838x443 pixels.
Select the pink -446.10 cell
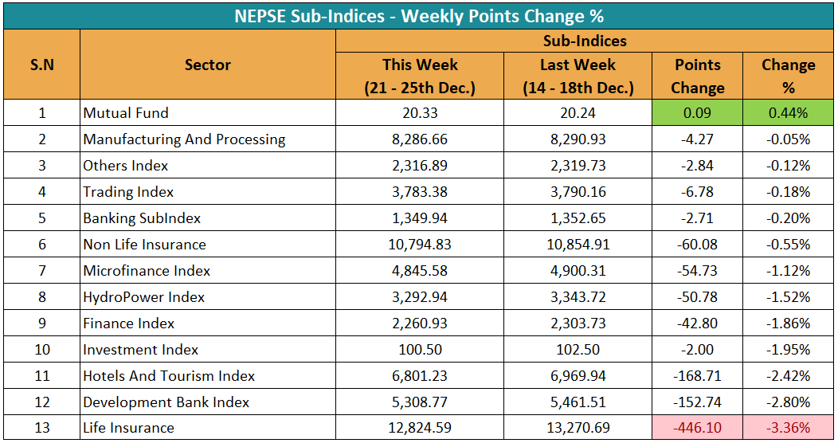(x=697, y=428)
